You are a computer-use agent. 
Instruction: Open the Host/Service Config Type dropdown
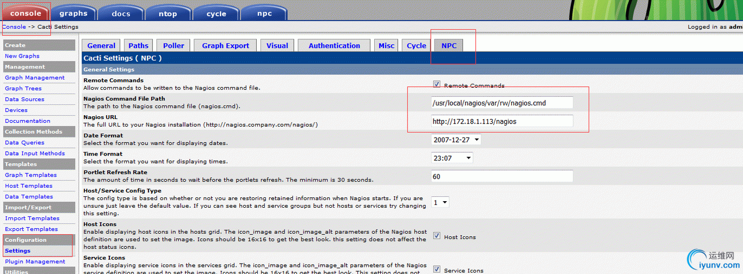[x=440, y=202]
